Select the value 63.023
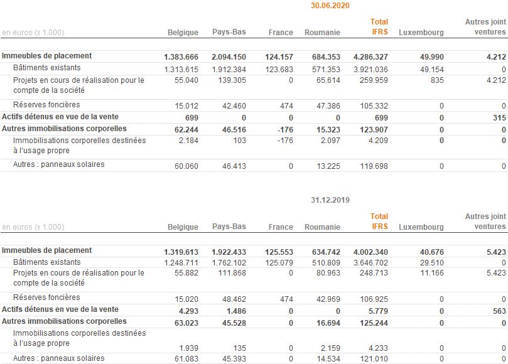 [186, 323]
